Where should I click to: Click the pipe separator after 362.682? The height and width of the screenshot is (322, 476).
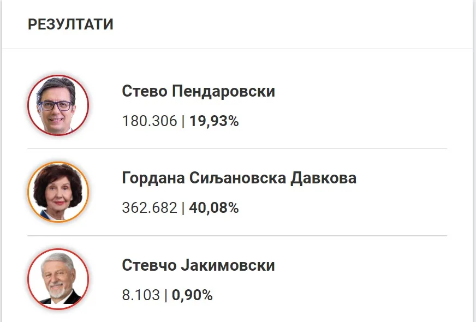tap(183, 208)
